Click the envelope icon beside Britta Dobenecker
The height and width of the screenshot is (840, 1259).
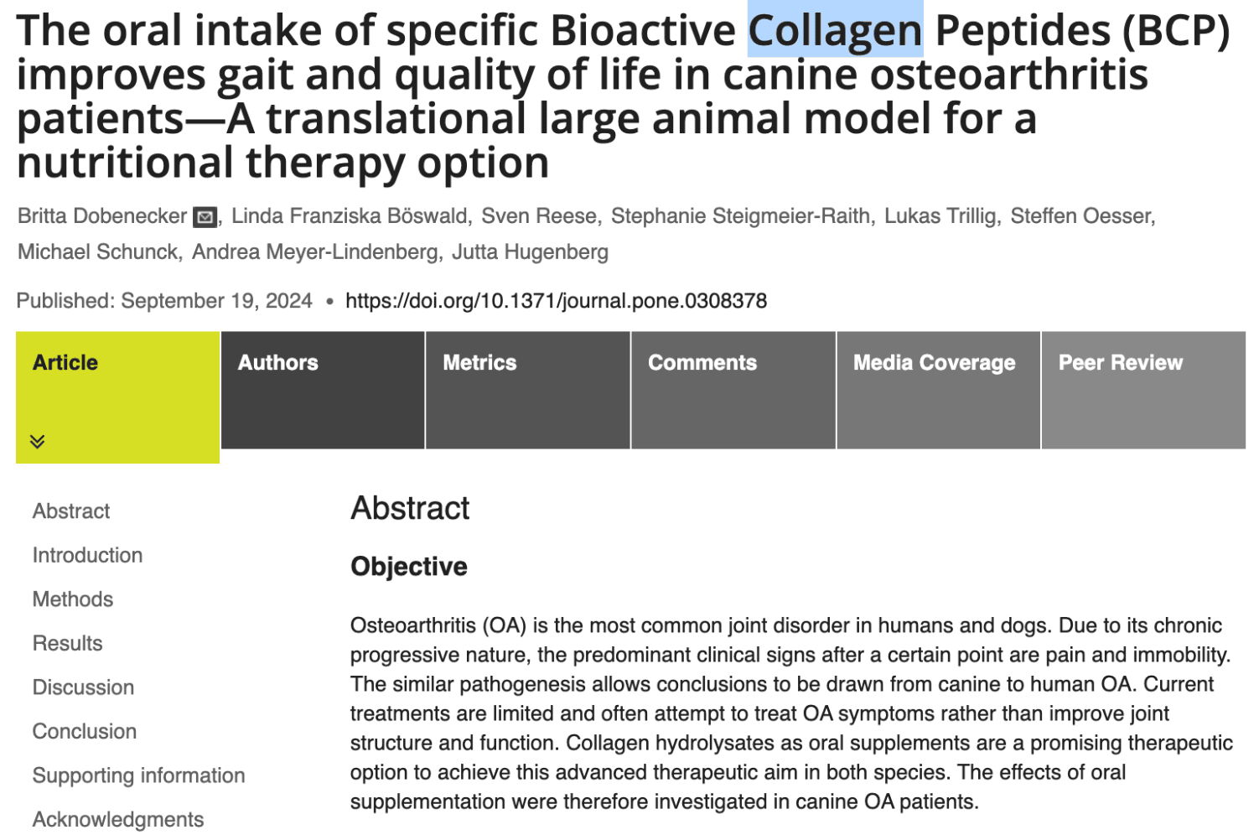205,217
